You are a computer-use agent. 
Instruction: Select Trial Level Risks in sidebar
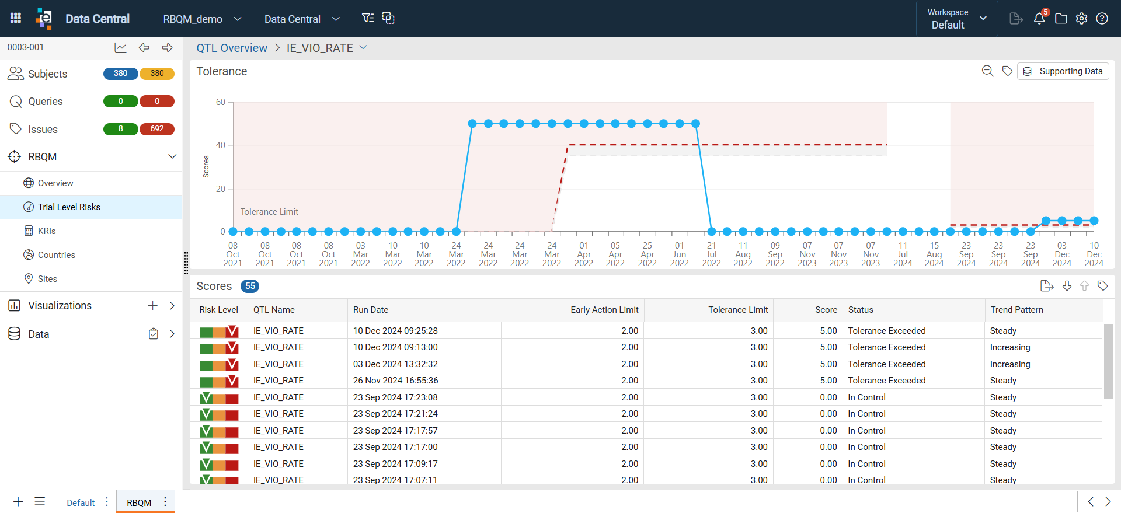pos(91,207)
